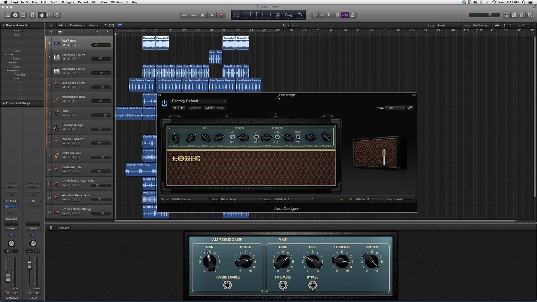Screen dimensions: 537x302
Task: Open the File menu
Action: point(34,2)
